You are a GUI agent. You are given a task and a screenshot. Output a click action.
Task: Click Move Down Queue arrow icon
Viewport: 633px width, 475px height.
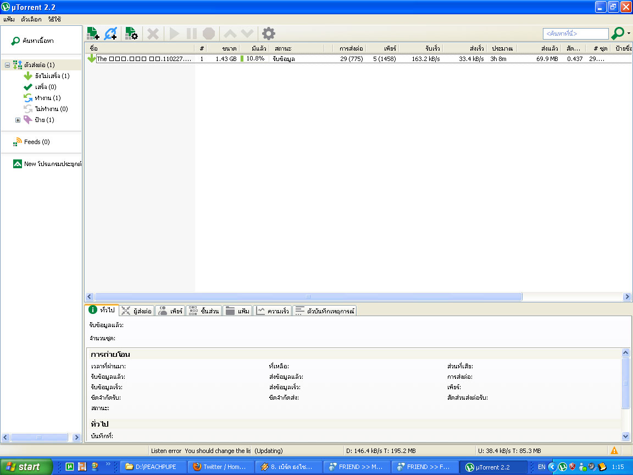point(247,34)
